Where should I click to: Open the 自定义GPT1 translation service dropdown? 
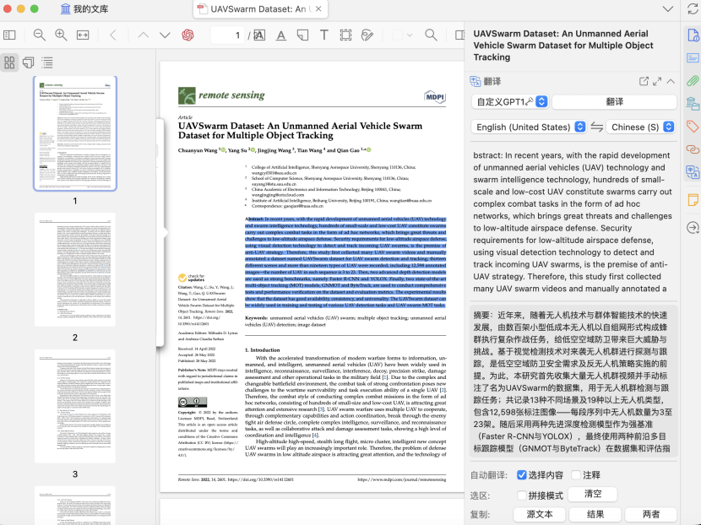(509, 101)
